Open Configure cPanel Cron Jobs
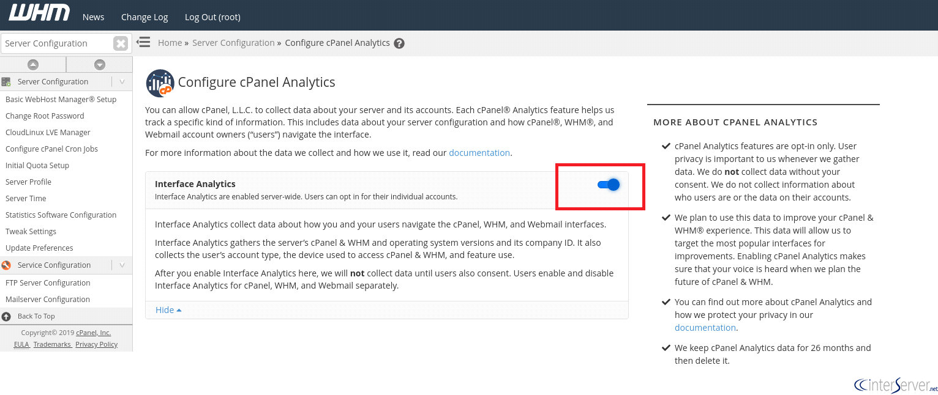This screenshot has width=938, height=395. pyautogui.click(x=51, y=149)
